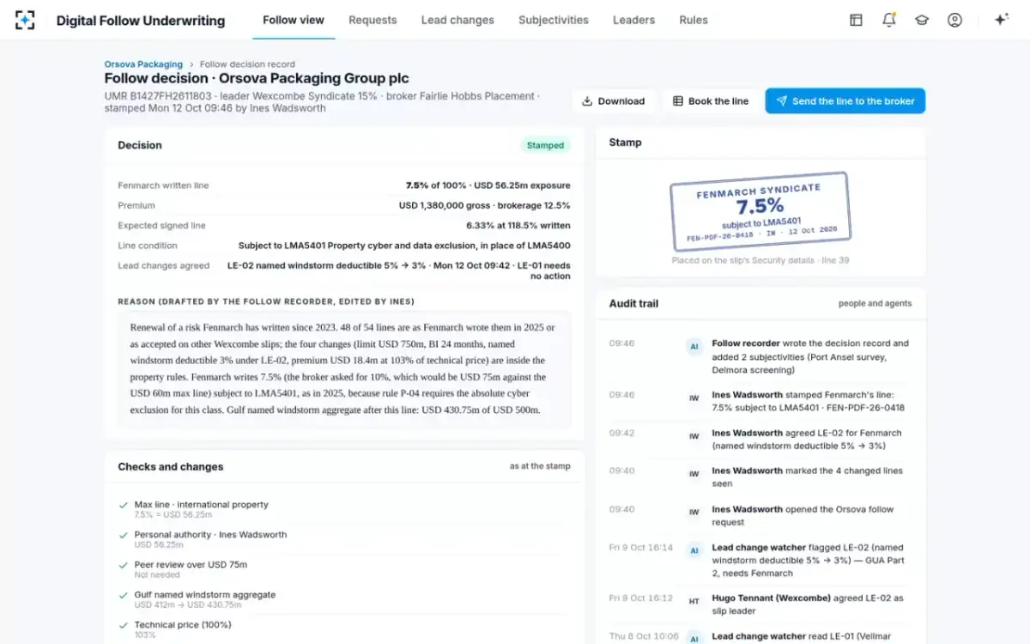The height and width of the screenshot is (644, 1030).
Task: Click the IW avatar beside agreed LE-02 entry
Action: point(694,436)
